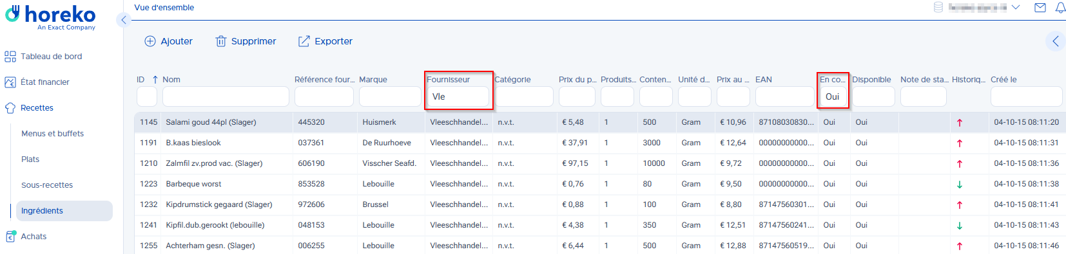The height and width of the screenshot is (254, 1066).
Task: Collapse the left sidebar with the chevron
Action: click(x=124, y=20)
